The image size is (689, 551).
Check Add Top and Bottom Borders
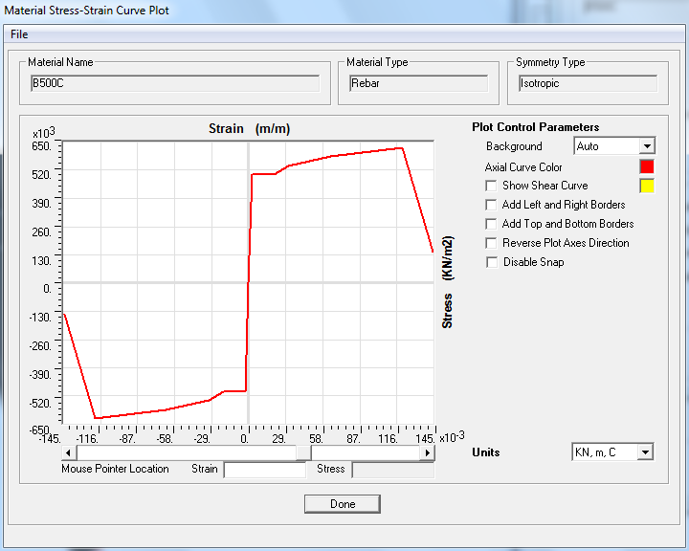click(491, 224)
